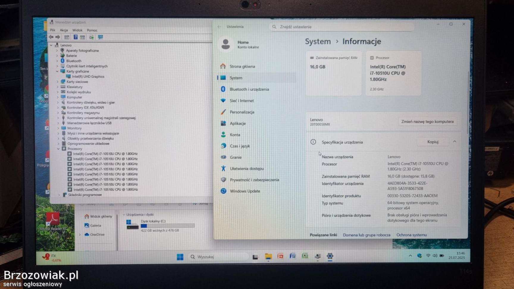The image size is (514, 289).
Task: Collapse the Karty graficzne node
Action: 57,71
